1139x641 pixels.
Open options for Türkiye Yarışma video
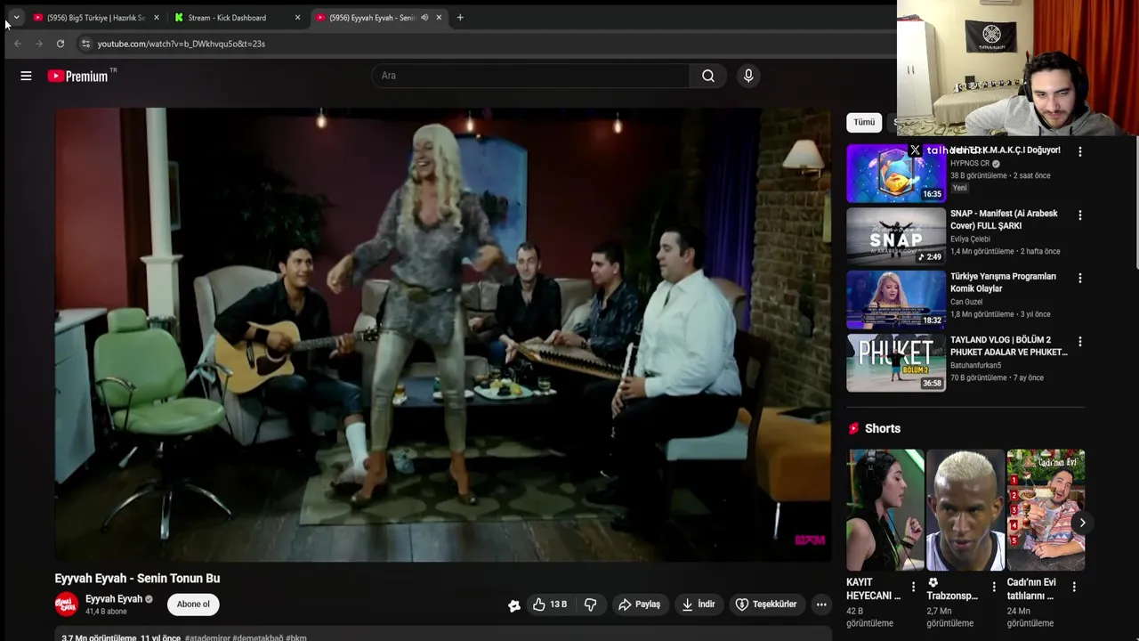coord(1080,279)
